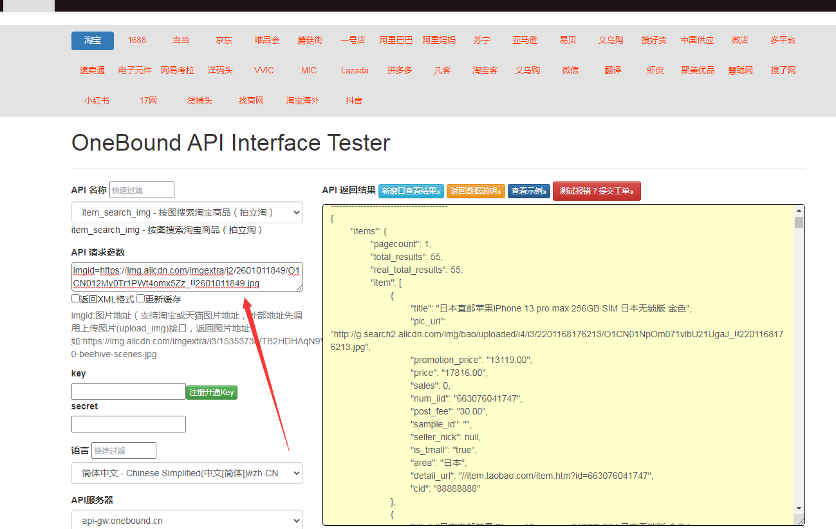Open results via 新窗口查看结果 button
Screen dimensions: 836x529
[411, 191]
